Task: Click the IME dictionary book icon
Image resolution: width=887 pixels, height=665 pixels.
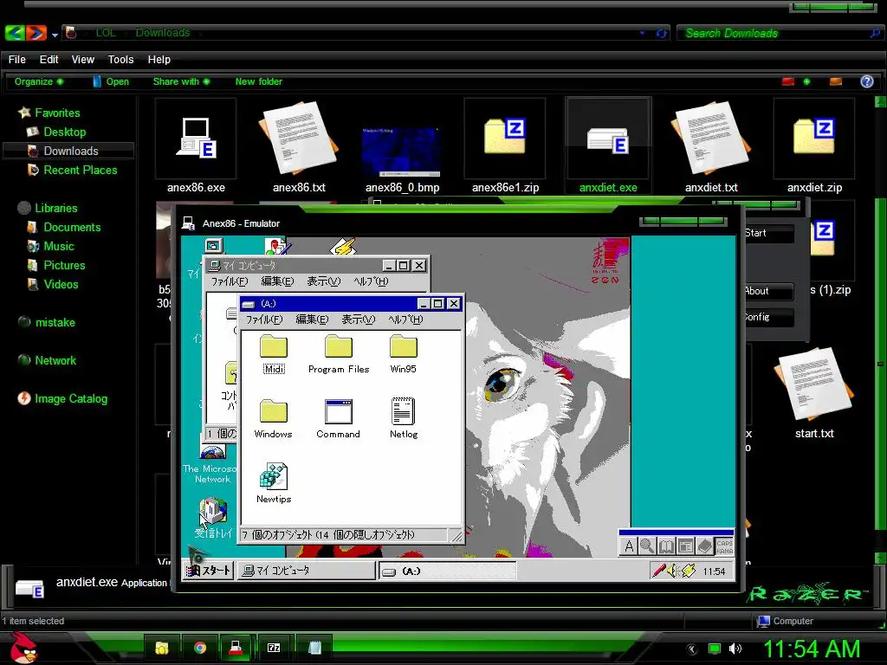Action: [x=666, y=546]
